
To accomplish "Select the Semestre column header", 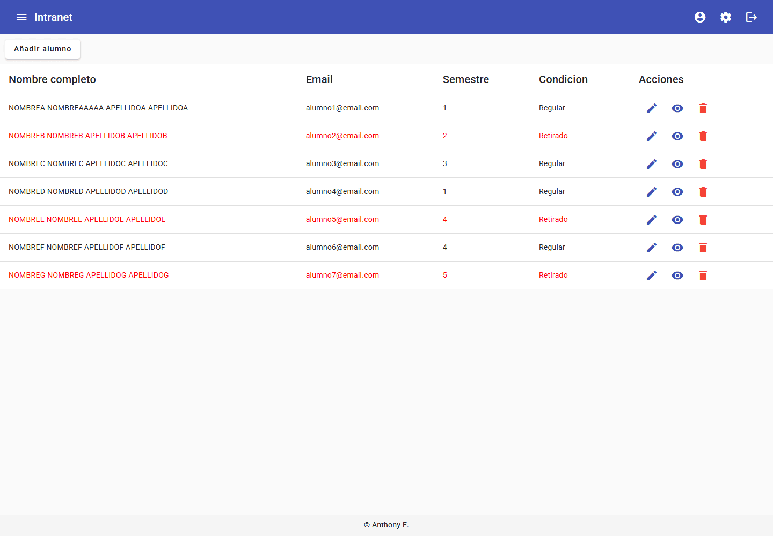I will pos(465,79).
